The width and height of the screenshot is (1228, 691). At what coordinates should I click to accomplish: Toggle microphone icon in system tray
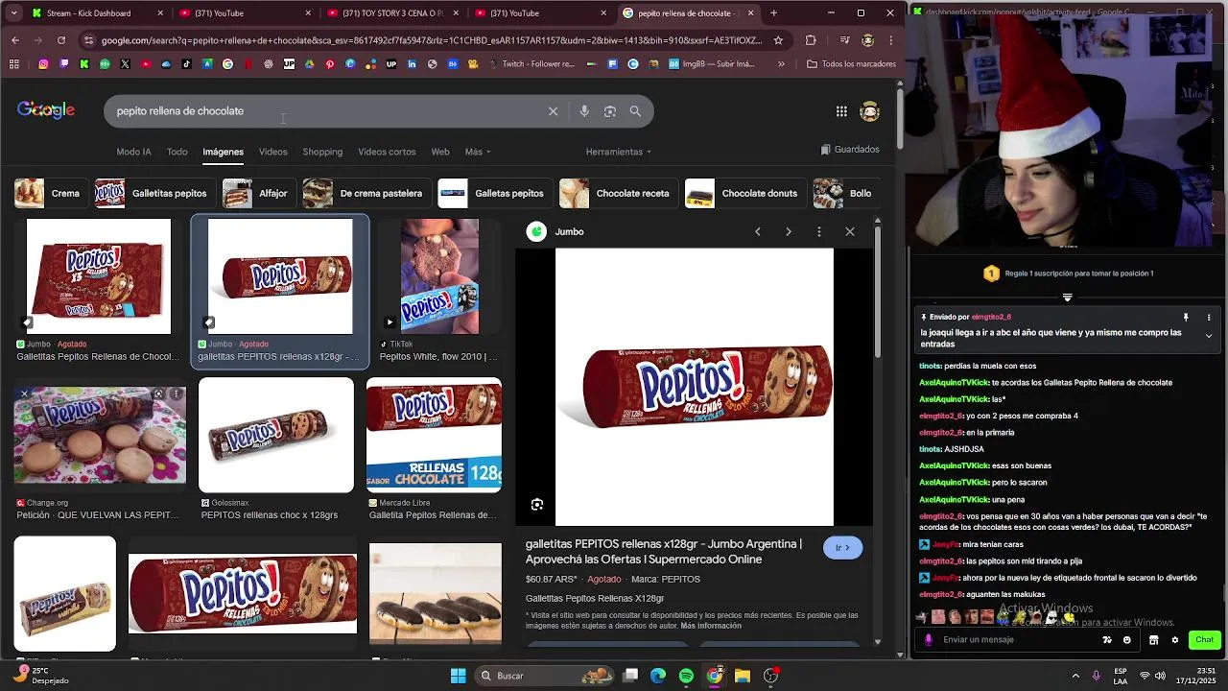point(1096,676)
